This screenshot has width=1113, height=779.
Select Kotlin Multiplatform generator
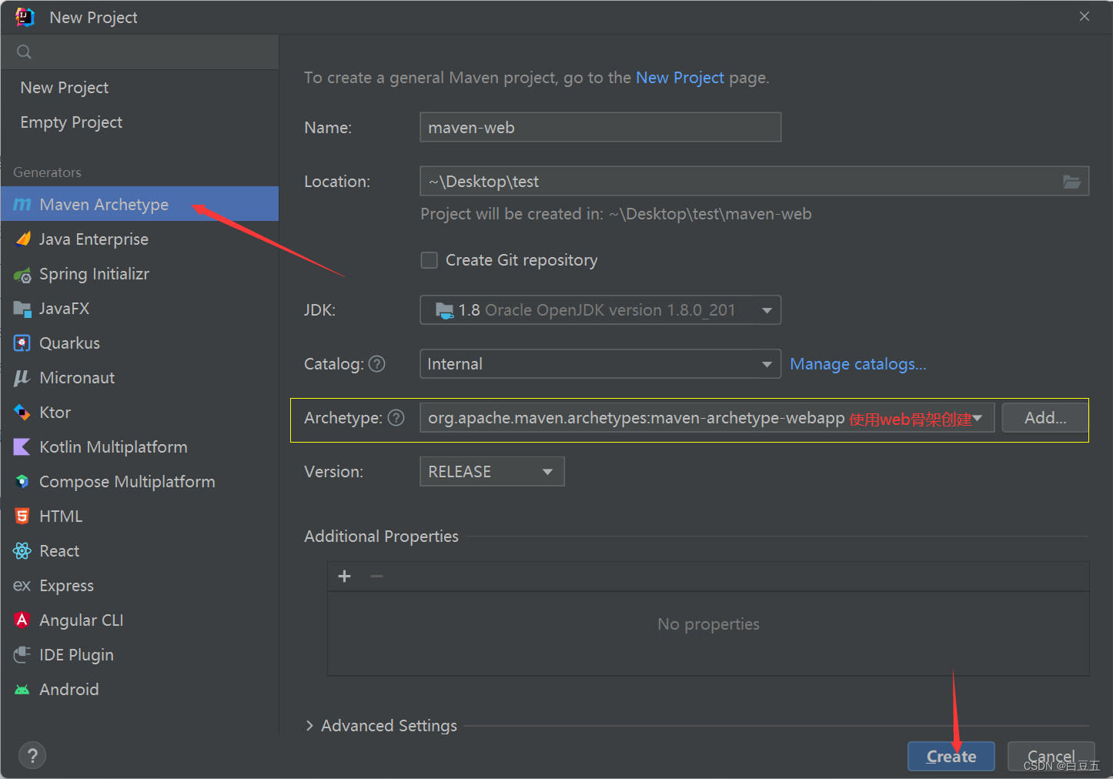click(113, 447)
